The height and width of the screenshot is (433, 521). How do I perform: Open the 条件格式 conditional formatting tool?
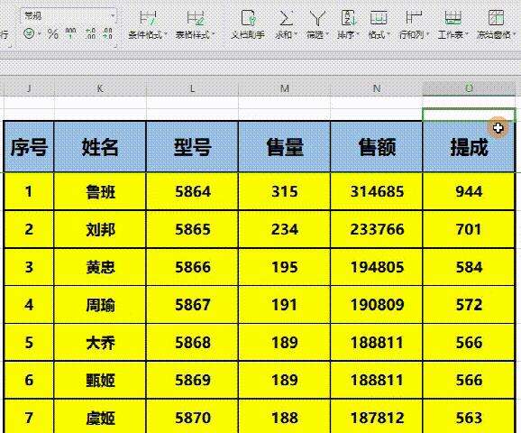pyautogui.click(x=148, y=25)
